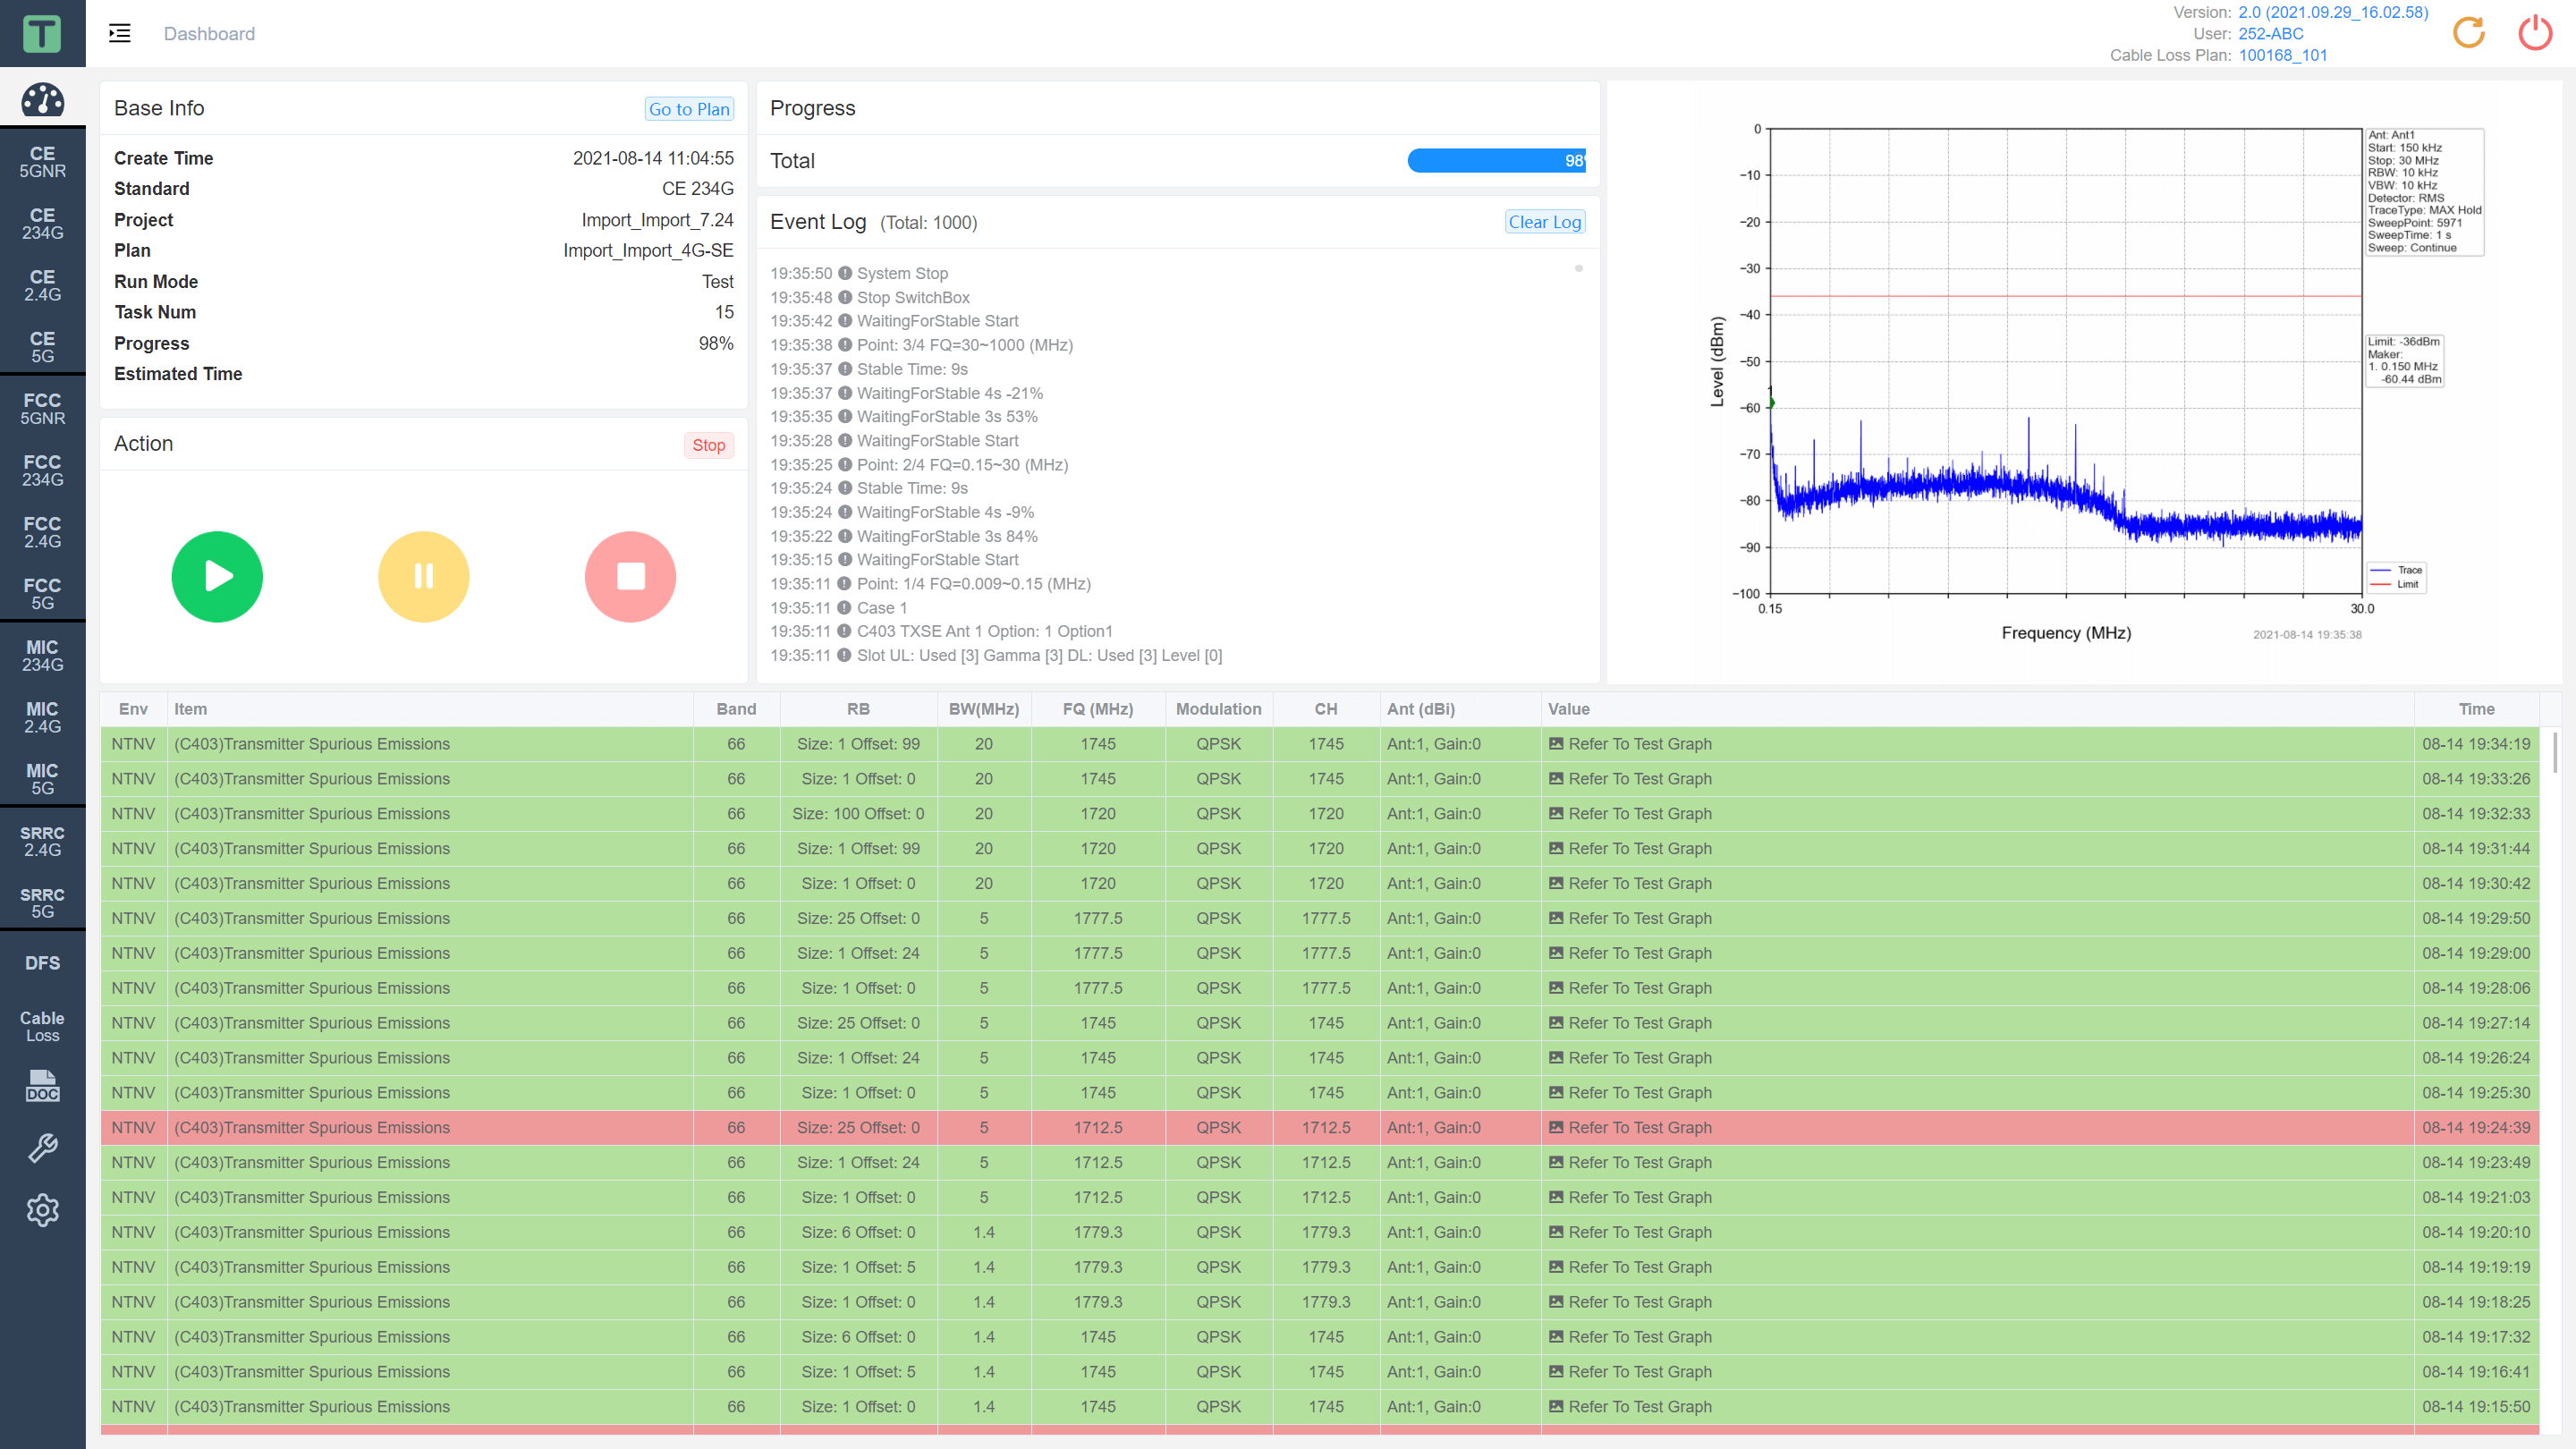Open the settings gear icon
Viewport: 2576px width, 1449px height.
(x=42, y=1210)
